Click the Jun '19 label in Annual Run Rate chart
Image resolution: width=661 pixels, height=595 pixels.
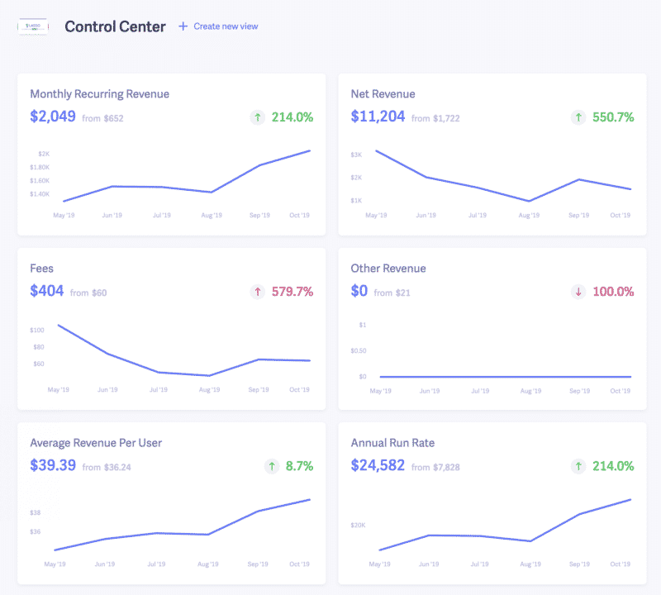coord(428,564)
